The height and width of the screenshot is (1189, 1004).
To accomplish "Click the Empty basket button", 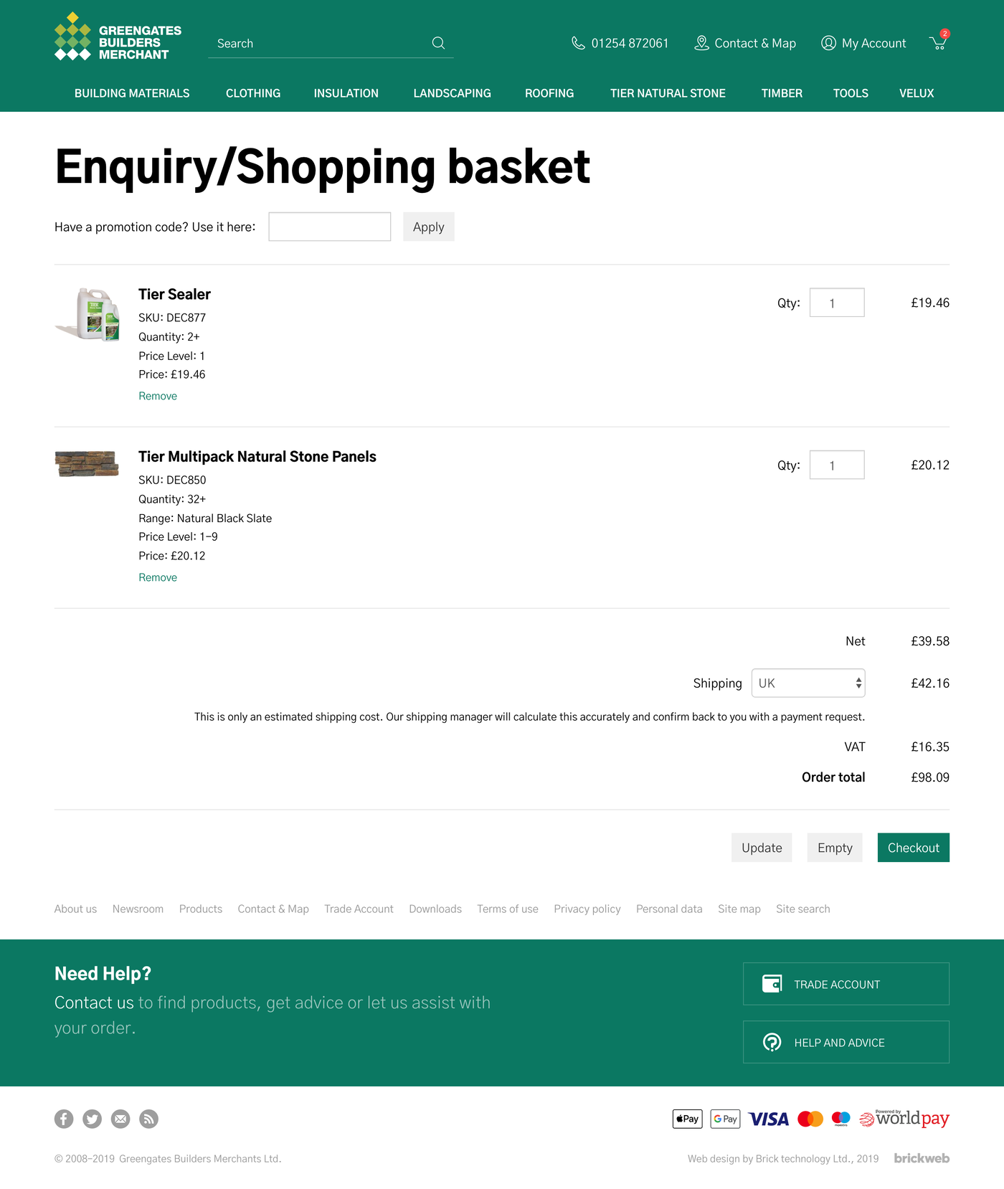I will click(835, 848).
